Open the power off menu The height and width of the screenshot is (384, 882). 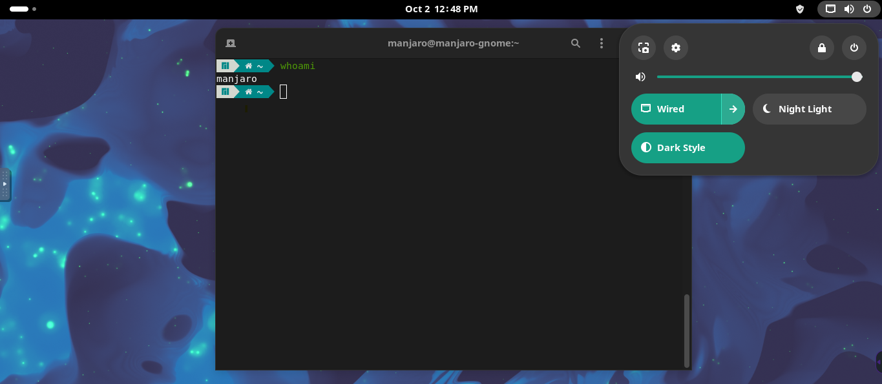pyautogui.click(x=854, y=48)
